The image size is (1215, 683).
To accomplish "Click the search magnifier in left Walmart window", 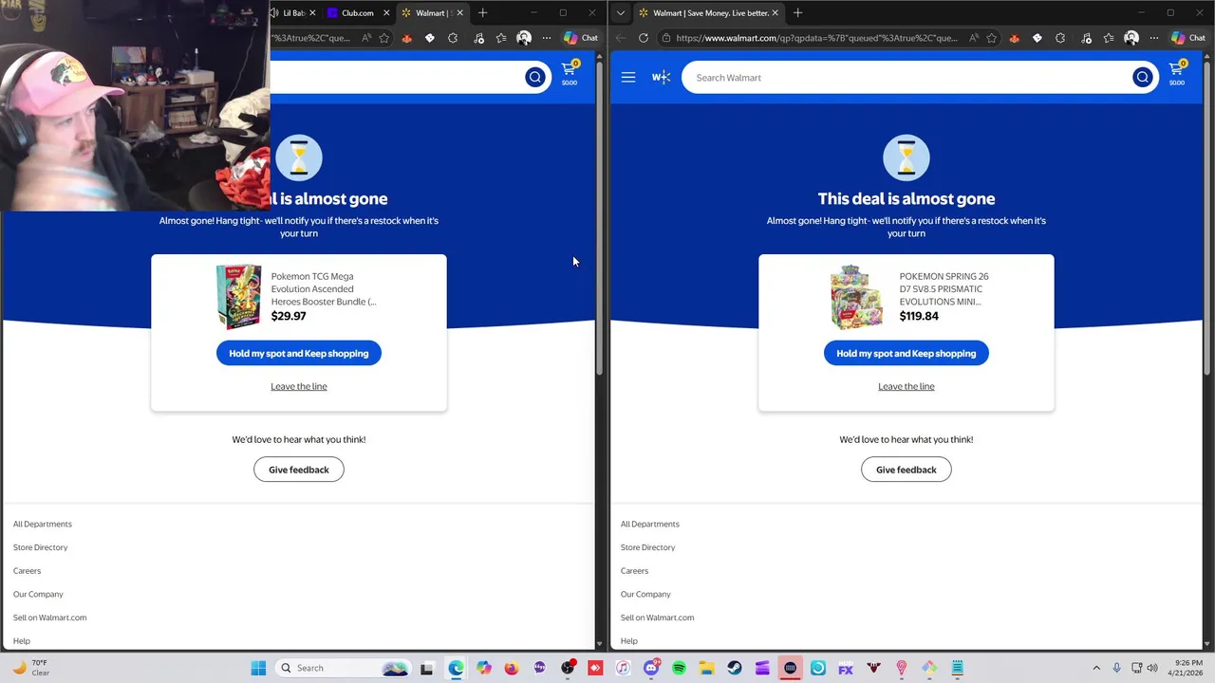I will pyautogui.click(x=535, y=78).
